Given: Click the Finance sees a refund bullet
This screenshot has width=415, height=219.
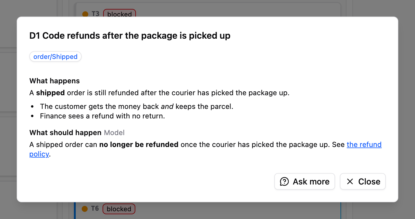Looking at the screenshot, I should click(103, 116).
